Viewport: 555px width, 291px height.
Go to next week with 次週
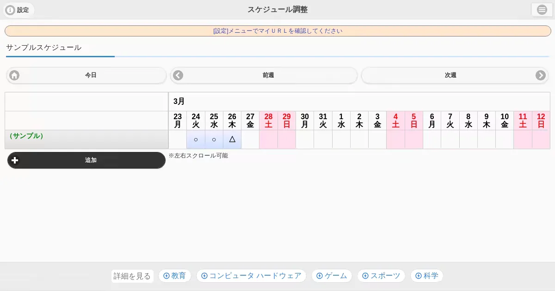coord(450,75)
